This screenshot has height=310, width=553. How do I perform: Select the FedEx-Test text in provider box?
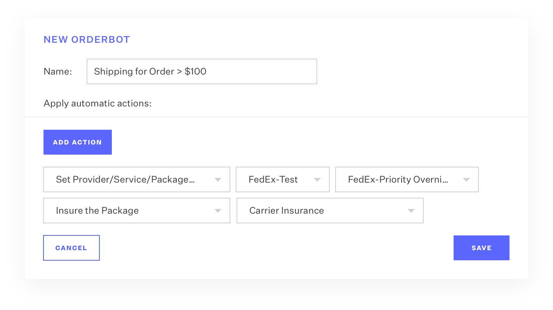[x=273, y=179]
